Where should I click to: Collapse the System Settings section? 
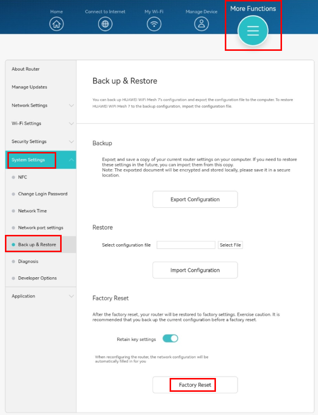point(41,160)
